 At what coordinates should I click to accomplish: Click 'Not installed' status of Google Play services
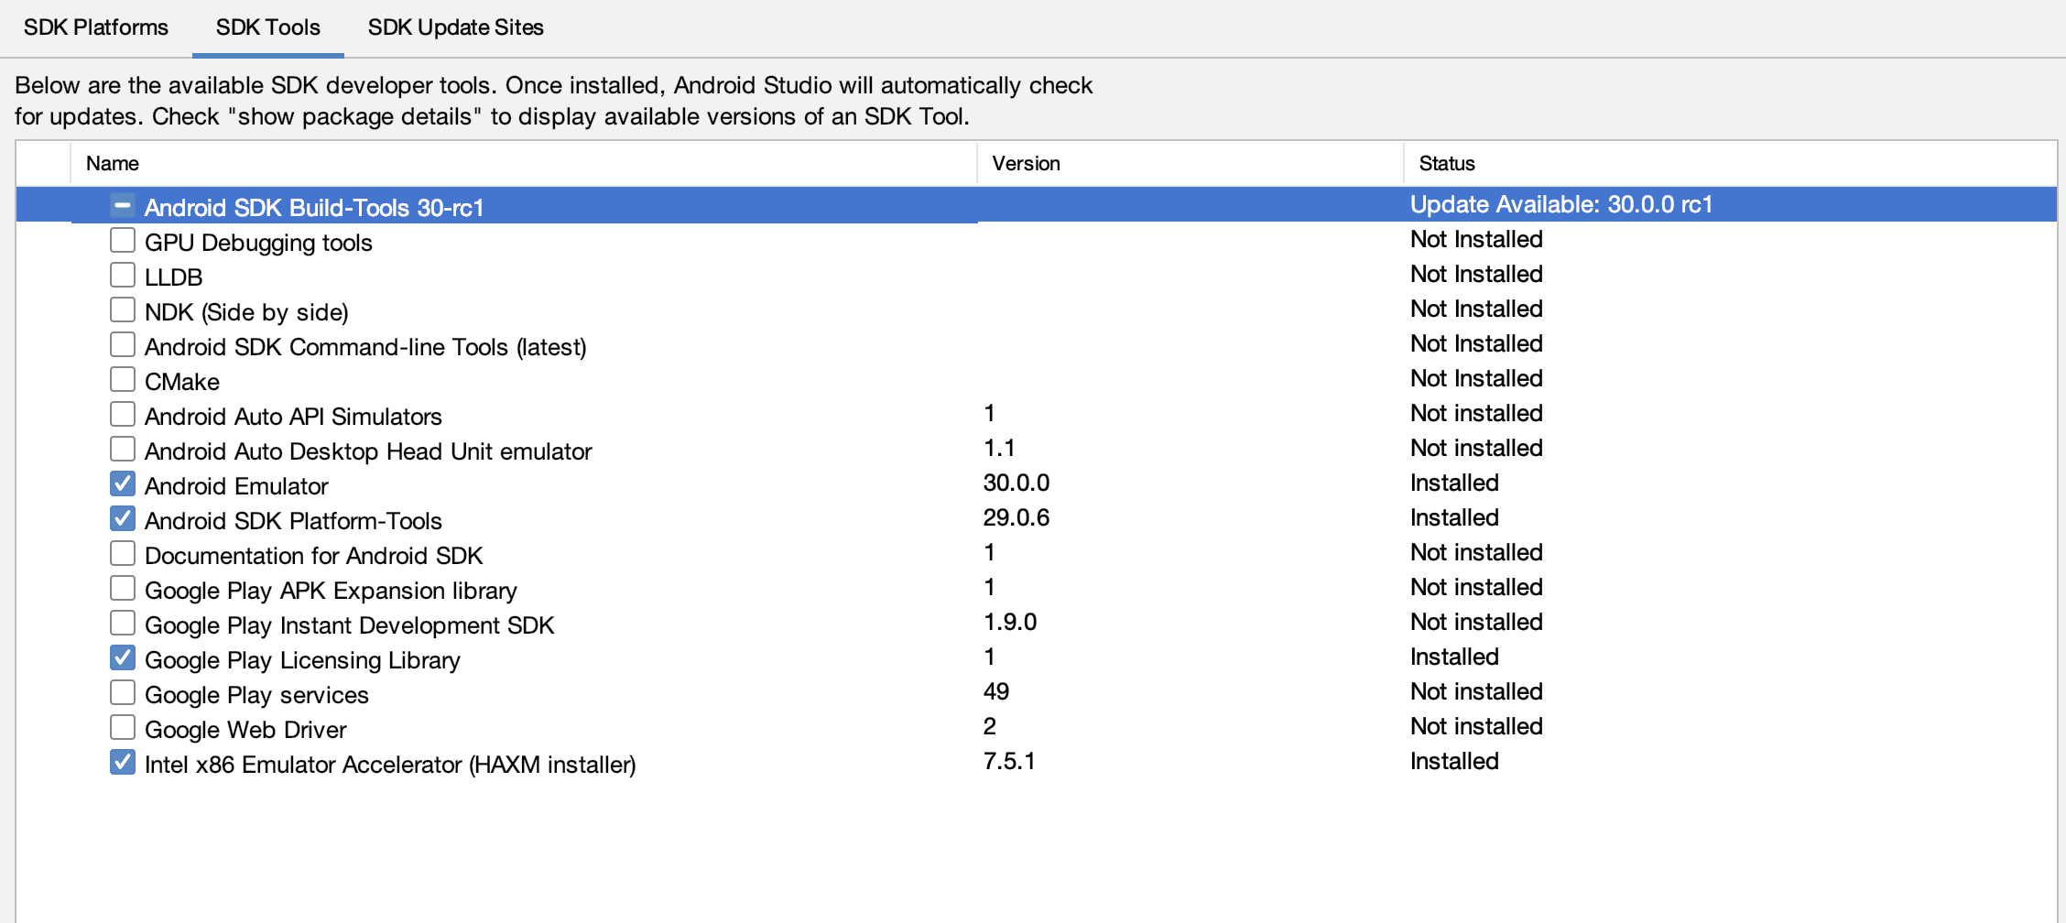point(1476,691)
